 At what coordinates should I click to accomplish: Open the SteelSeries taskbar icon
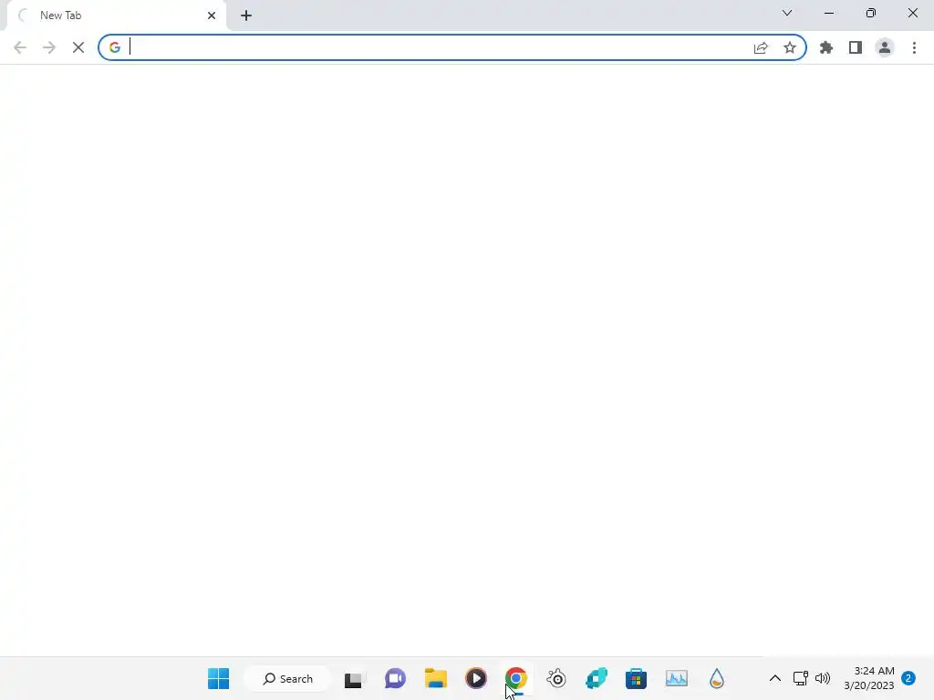click(556, 678)
